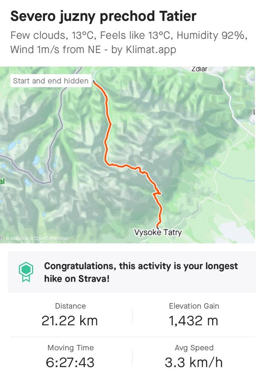Select the Moving Time 6:27:43 stat

[70, 356]
